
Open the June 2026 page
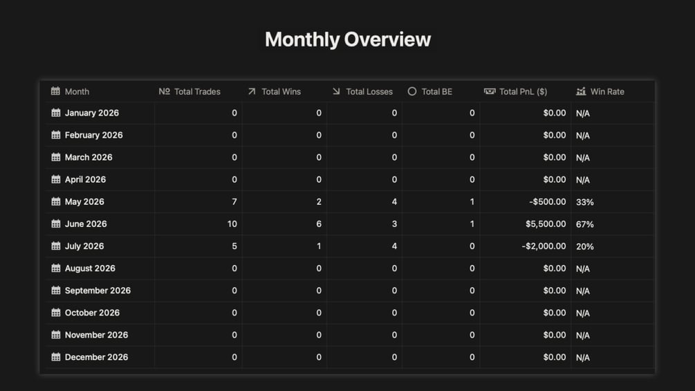pyautogui.click(x=86, y=224)
